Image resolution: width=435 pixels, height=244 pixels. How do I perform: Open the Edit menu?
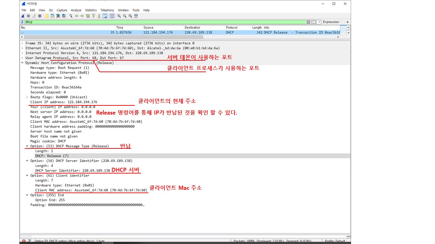pos(32,10)
